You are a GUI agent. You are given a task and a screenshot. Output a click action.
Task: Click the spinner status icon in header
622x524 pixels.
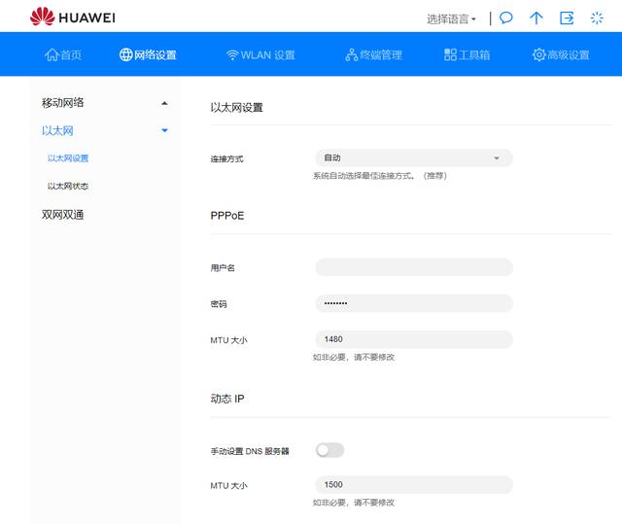[597, 17]
